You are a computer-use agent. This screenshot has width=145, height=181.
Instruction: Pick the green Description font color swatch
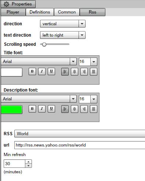coord(12,110)
